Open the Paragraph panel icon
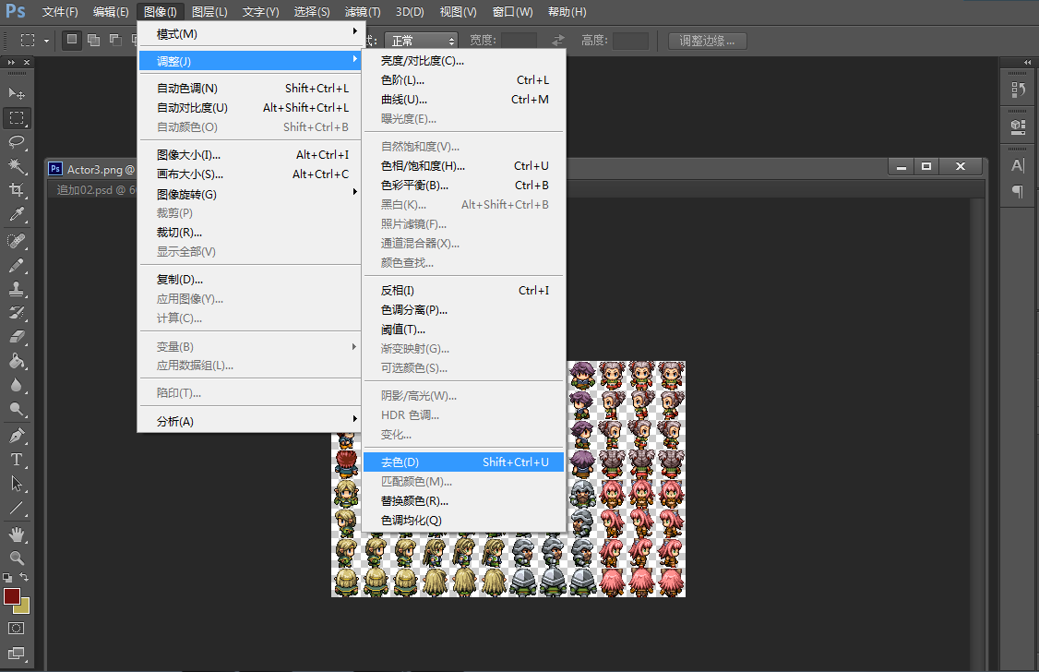Screen dimensions: 1039x672 [1018, 191]
